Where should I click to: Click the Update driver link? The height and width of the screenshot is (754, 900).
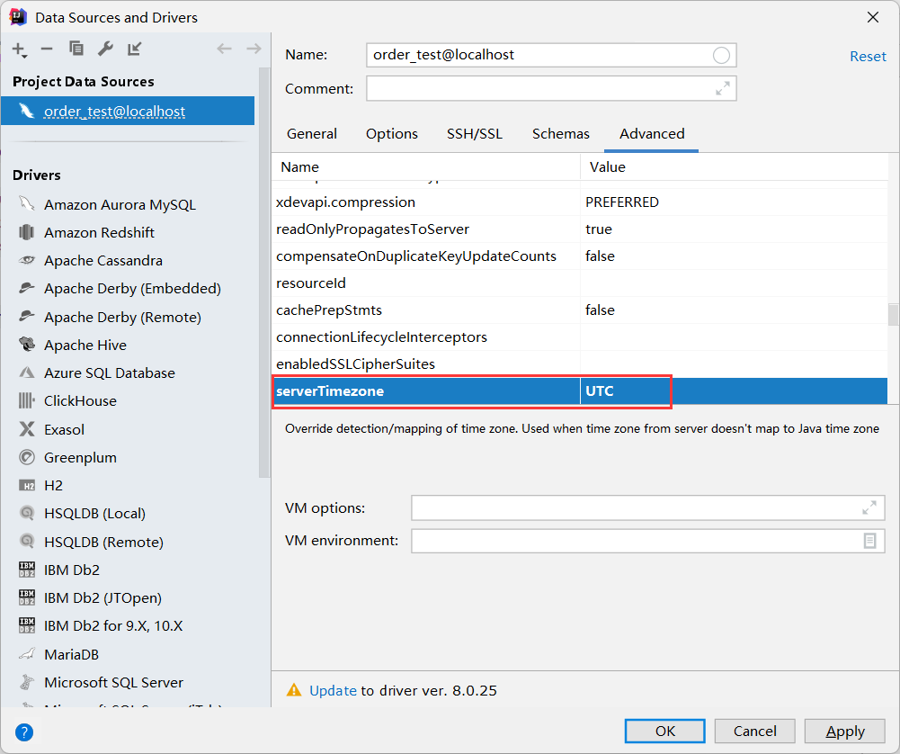pos(333,690)
